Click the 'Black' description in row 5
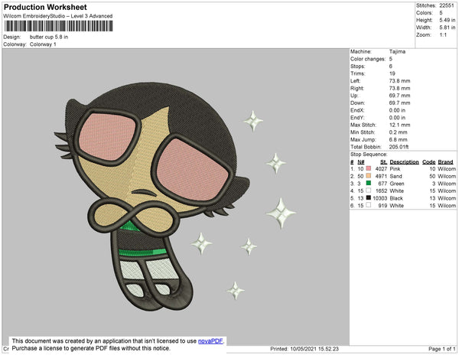This screenshot has height=355, width=459. pos(396,198)
